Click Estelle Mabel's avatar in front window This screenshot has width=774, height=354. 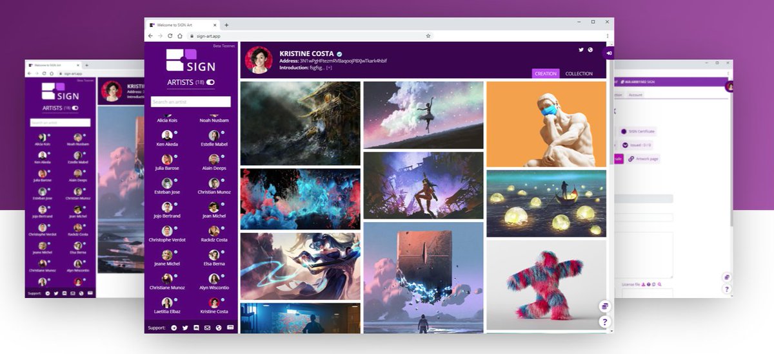(214, 135)
